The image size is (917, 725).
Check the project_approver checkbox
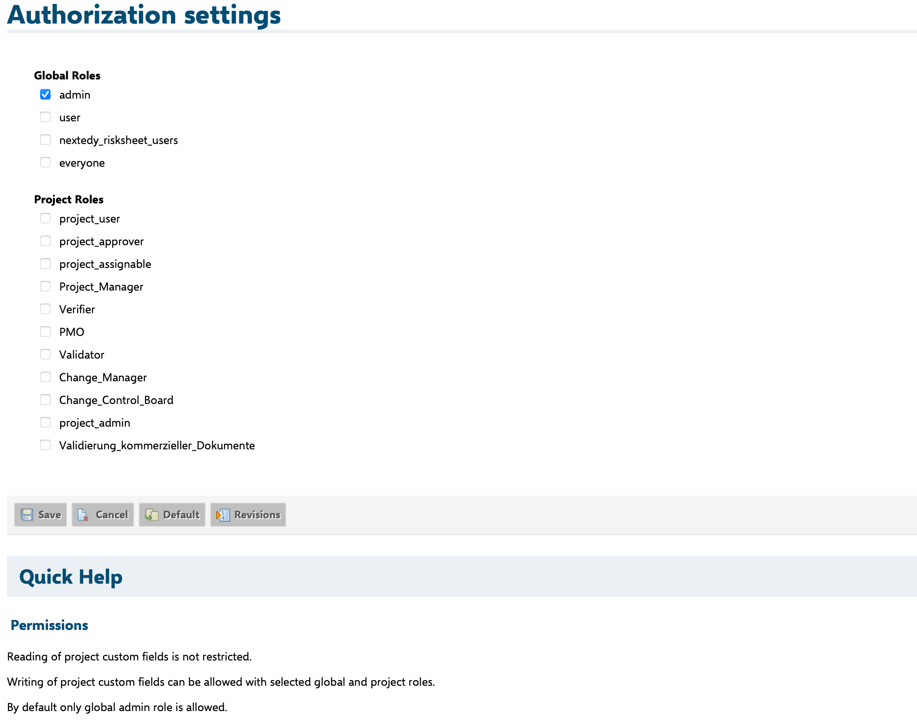[45, 241]
